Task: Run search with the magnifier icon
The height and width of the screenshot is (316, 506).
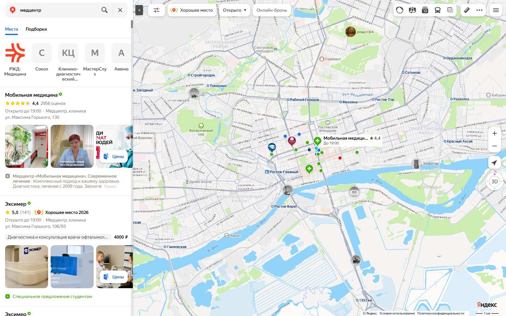Action: pyautogui.click(x=104, y=10)
